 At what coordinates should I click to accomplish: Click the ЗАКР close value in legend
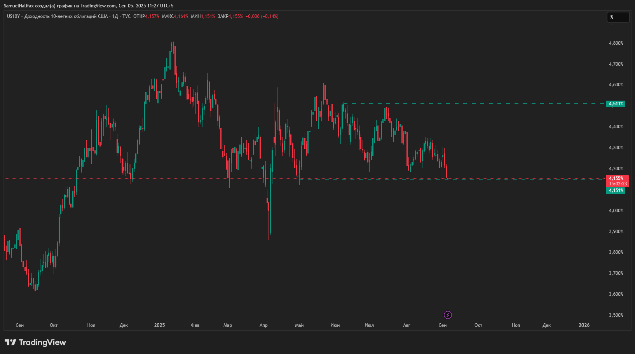[x=236, y=16]
